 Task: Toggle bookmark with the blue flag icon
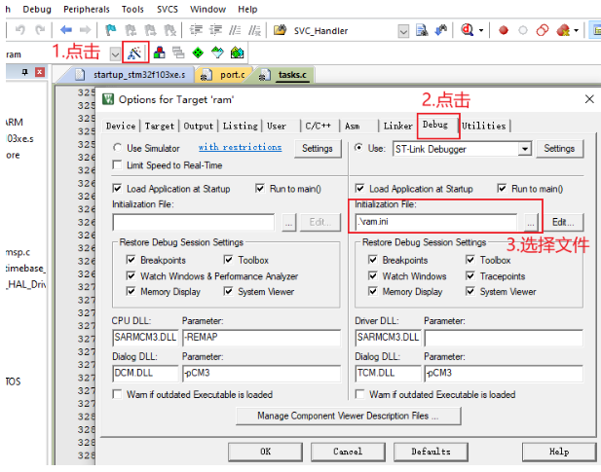[x=111, y=30]
